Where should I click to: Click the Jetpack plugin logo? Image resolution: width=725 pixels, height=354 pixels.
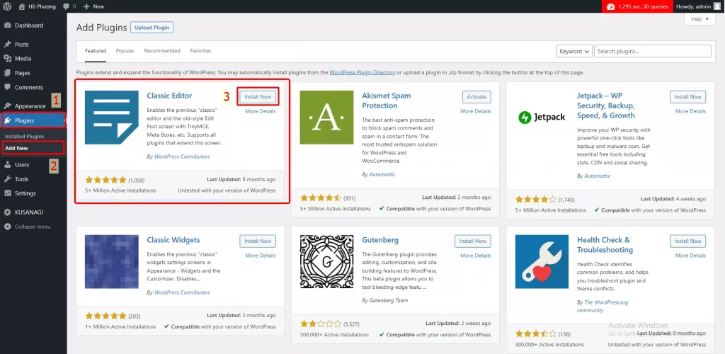pos(542,118)
